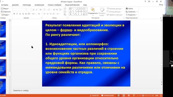
Task: Open the ПЕРЕХОДЫ tab
Action: coord(27,5)
